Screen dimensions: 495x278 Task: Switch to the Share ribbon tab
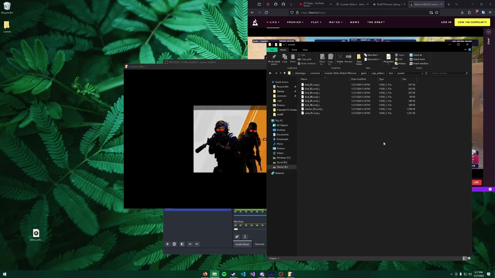point(294,50)
